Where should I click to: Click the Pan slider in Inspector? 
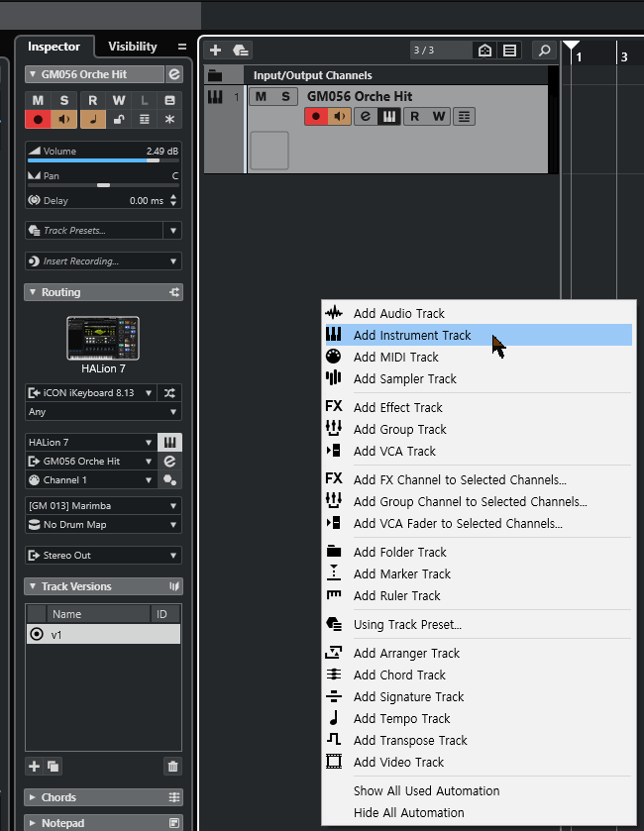pos(103,185)
